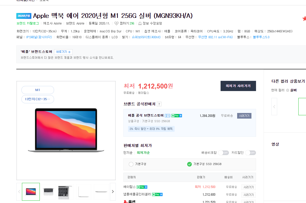
Task: Show previous thumbnails with left arrow
Action: 19,192
